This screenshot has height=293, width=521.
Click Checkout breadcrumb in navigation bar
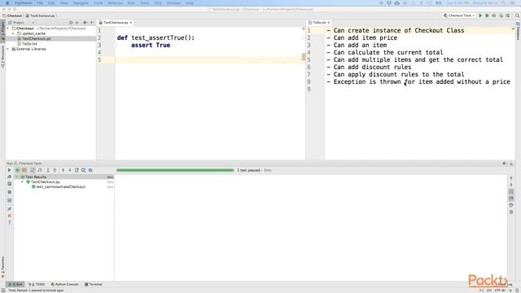point(13,15)
